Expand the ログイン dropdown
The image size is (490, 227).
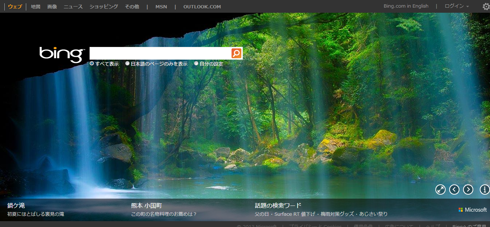coord(457,6)
